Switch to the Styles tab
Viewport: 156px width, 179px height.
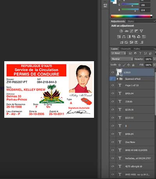pyautogui.click(x=131, y=21)
